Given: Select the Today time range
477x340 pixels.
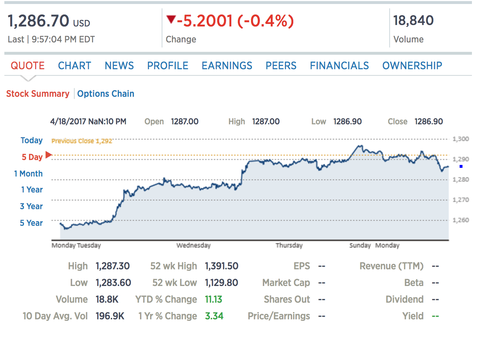Looking at the screenshot, I should [x=32, y=140].
